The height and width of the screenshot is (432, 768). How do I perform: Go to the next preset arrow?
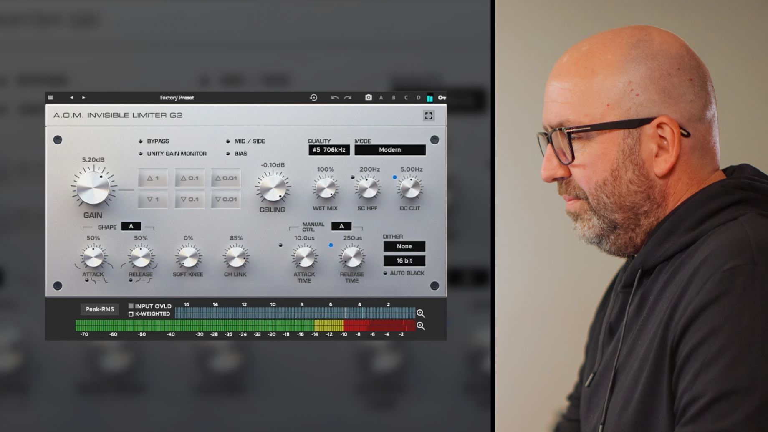(83, 98)
